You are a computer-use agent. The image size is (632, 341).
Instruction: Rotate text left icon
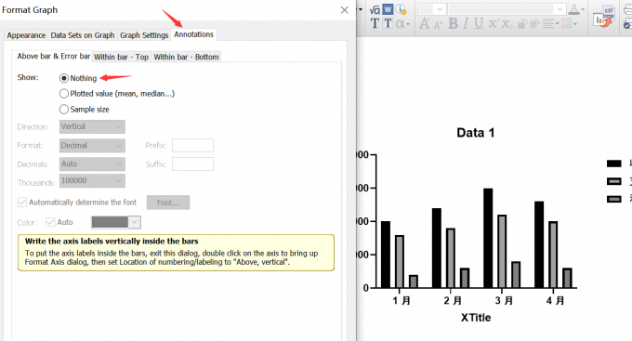pos(522,24)
